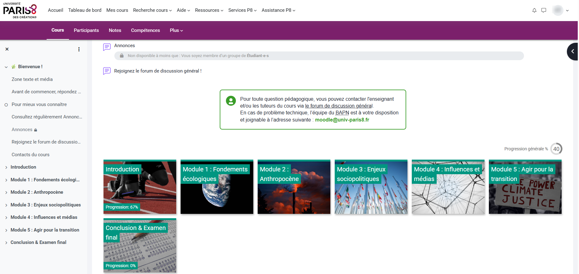
Task: Open course index options menu
Action: click(79, 49)
